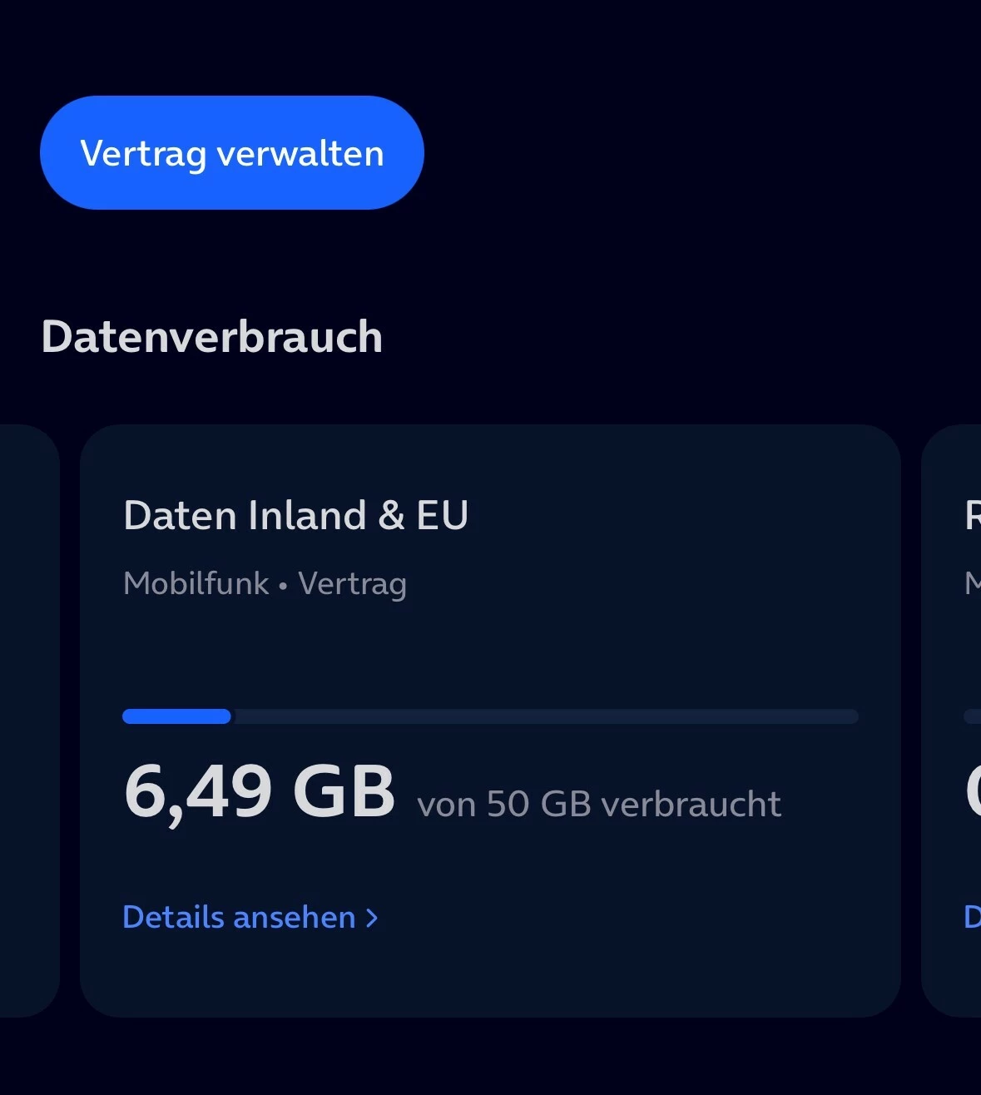
Task: Click the bullet separator between Mobilfunk and Vertrag
Action: (x=283, y=585)
